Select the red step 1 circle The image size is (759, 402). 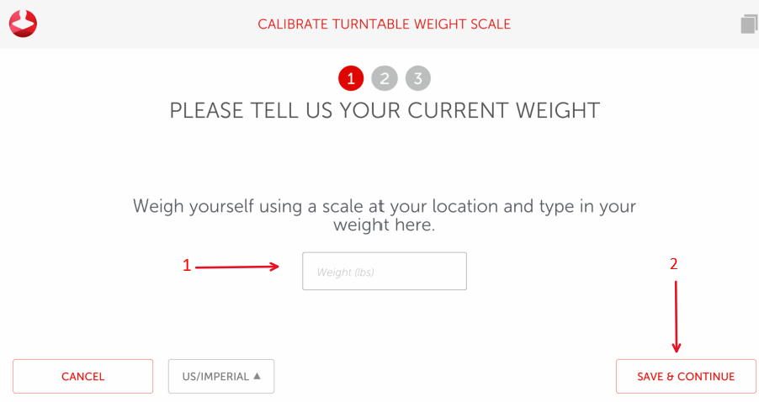pos(350,79)
